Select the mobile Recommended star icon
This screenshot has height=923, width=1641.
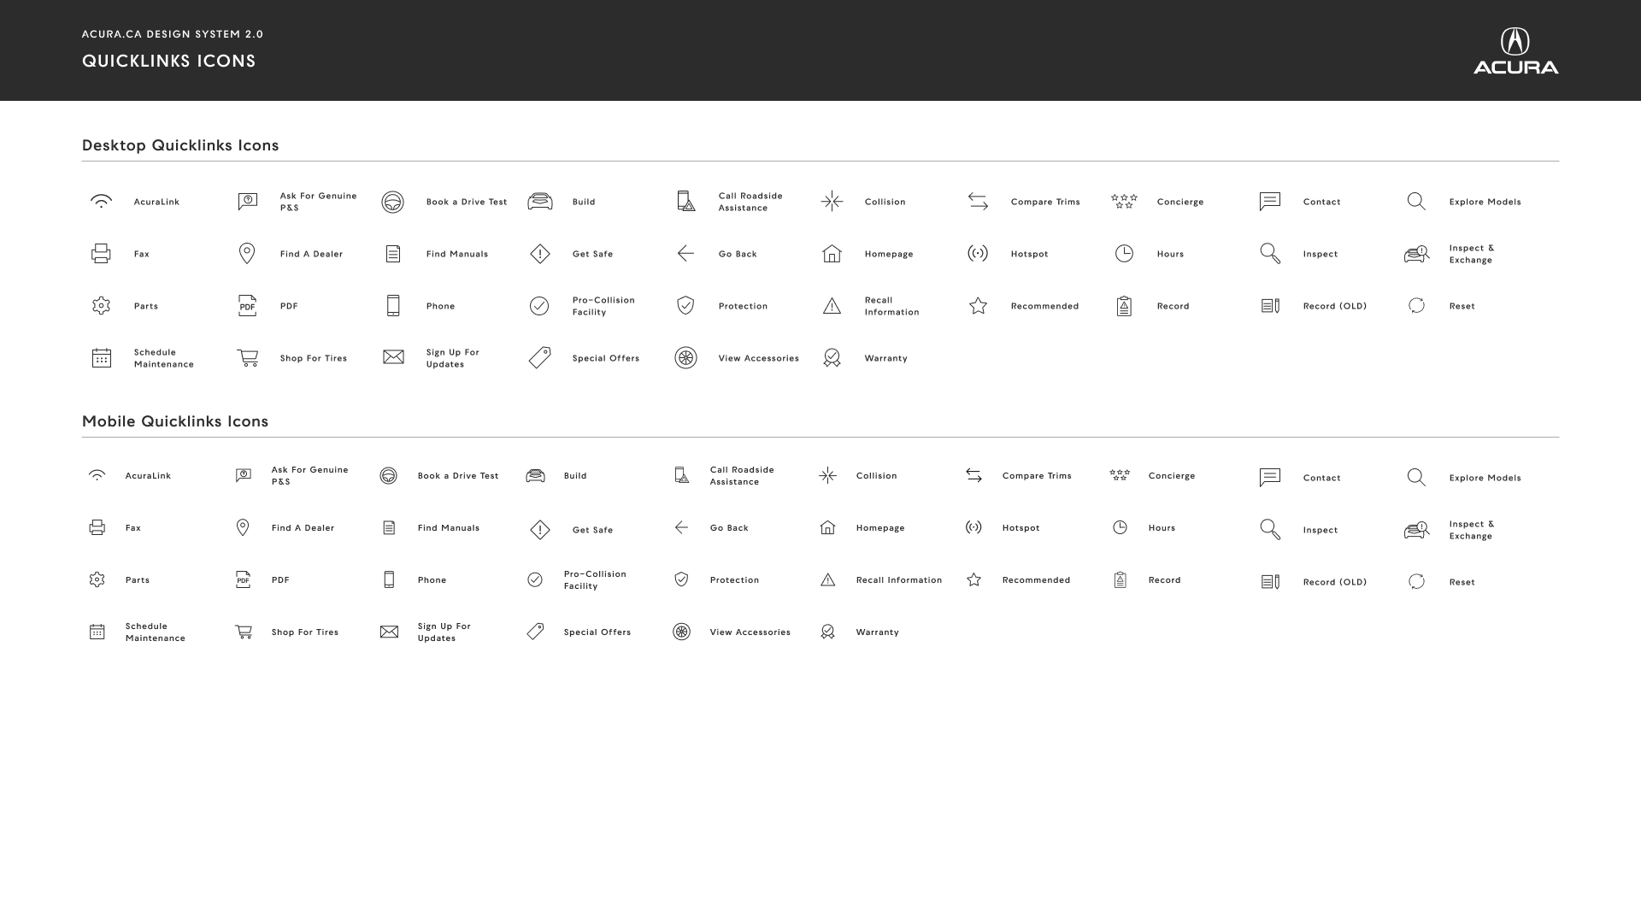click(x=973, y=580)
